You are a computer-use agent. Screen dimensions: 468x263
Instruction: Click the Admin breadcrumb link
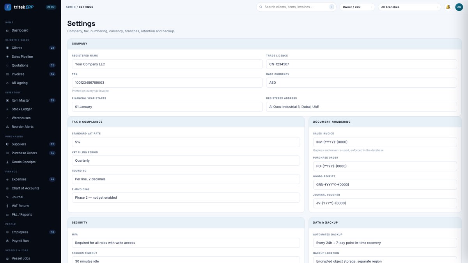[x=71, y=7]
